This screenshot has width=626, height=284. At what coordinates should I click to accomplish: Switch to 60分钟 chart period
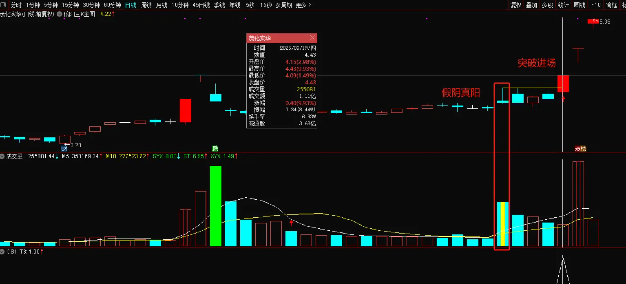[112, 5]
